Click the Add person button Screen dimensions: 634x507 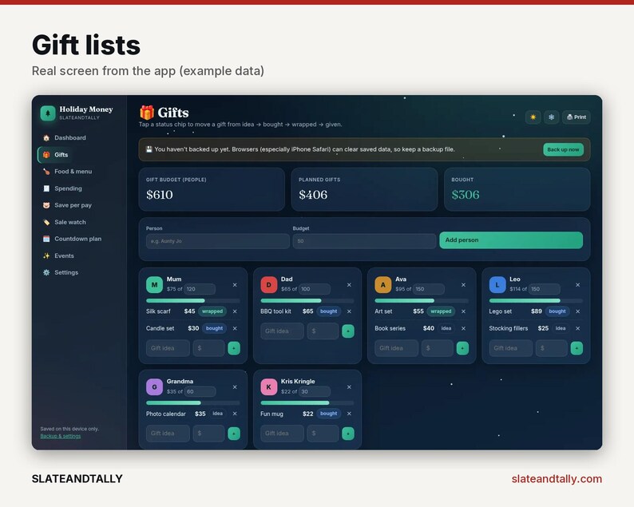(x=511, y=240)
